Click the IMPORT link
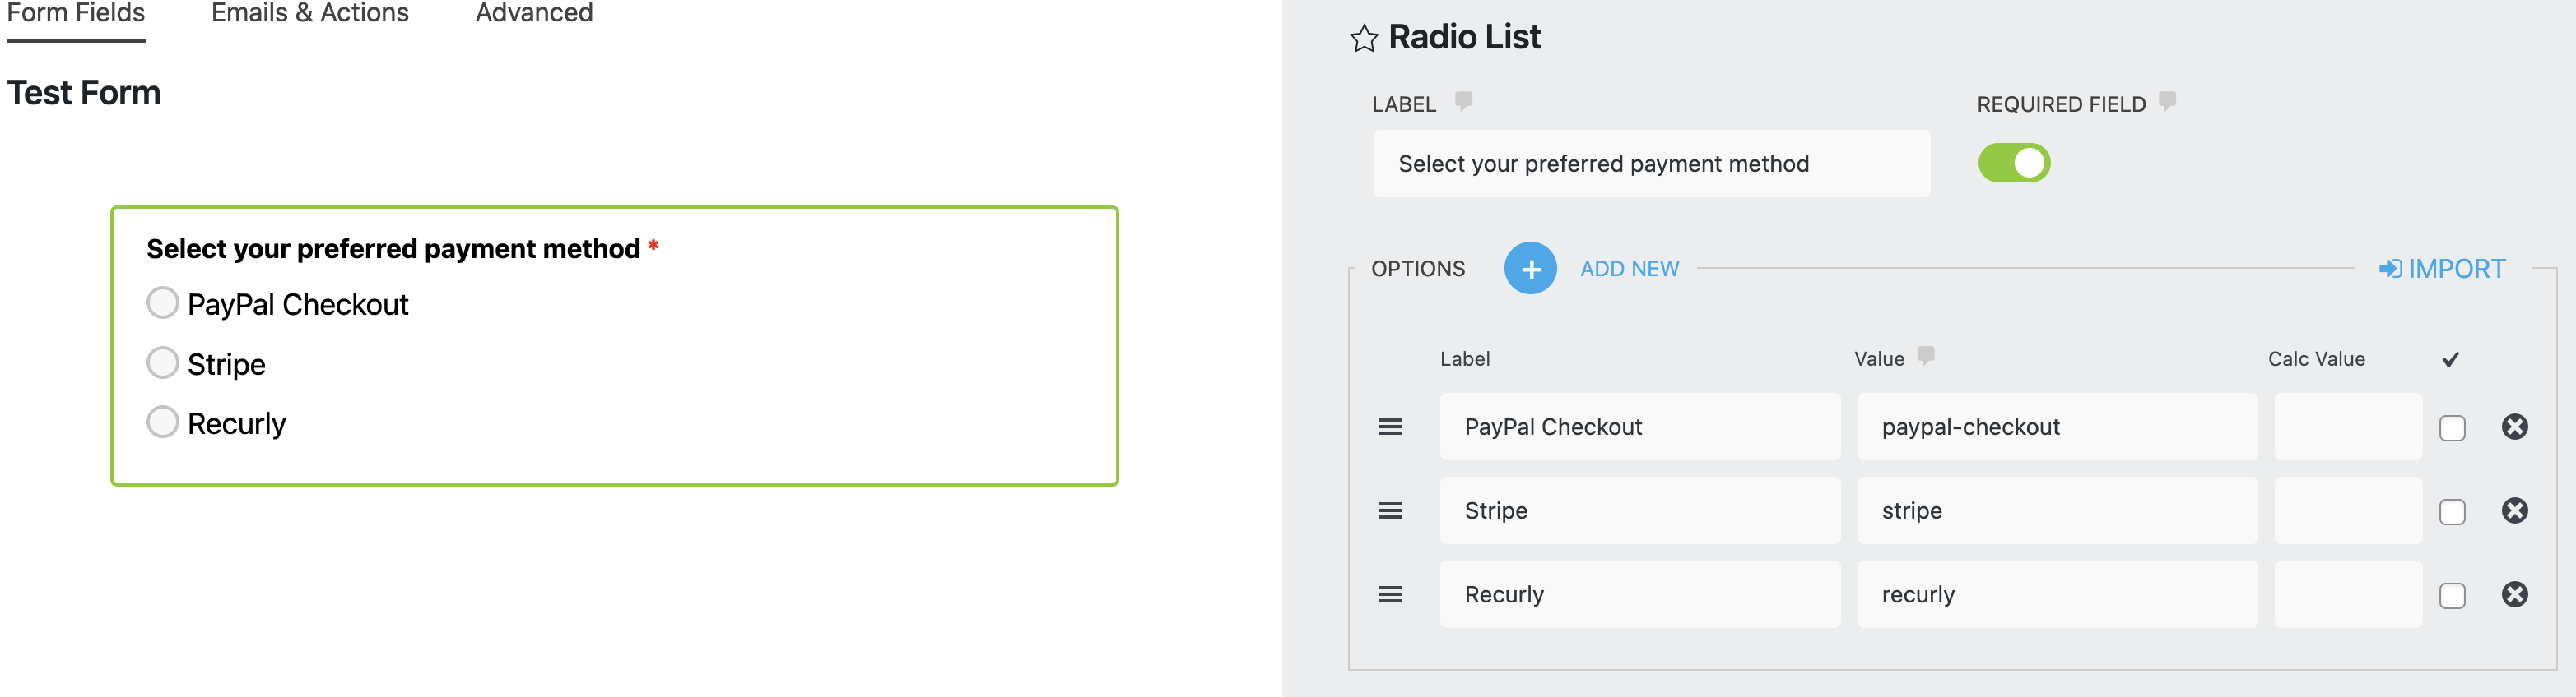The width and height of the screenshot is (2576, 697). pyautogui.click(x=2442, y=269)
